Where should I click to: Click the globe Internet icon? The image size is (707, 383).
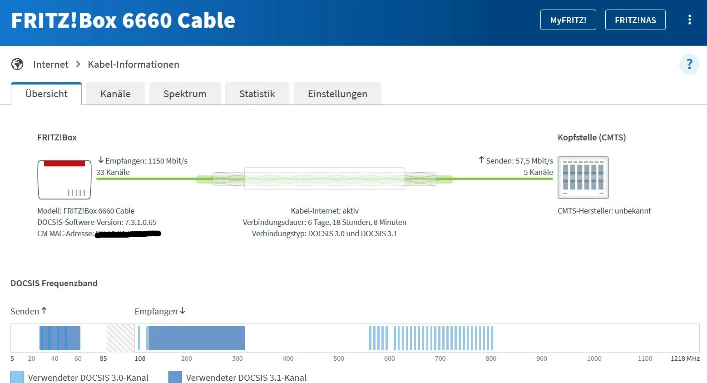17,64
